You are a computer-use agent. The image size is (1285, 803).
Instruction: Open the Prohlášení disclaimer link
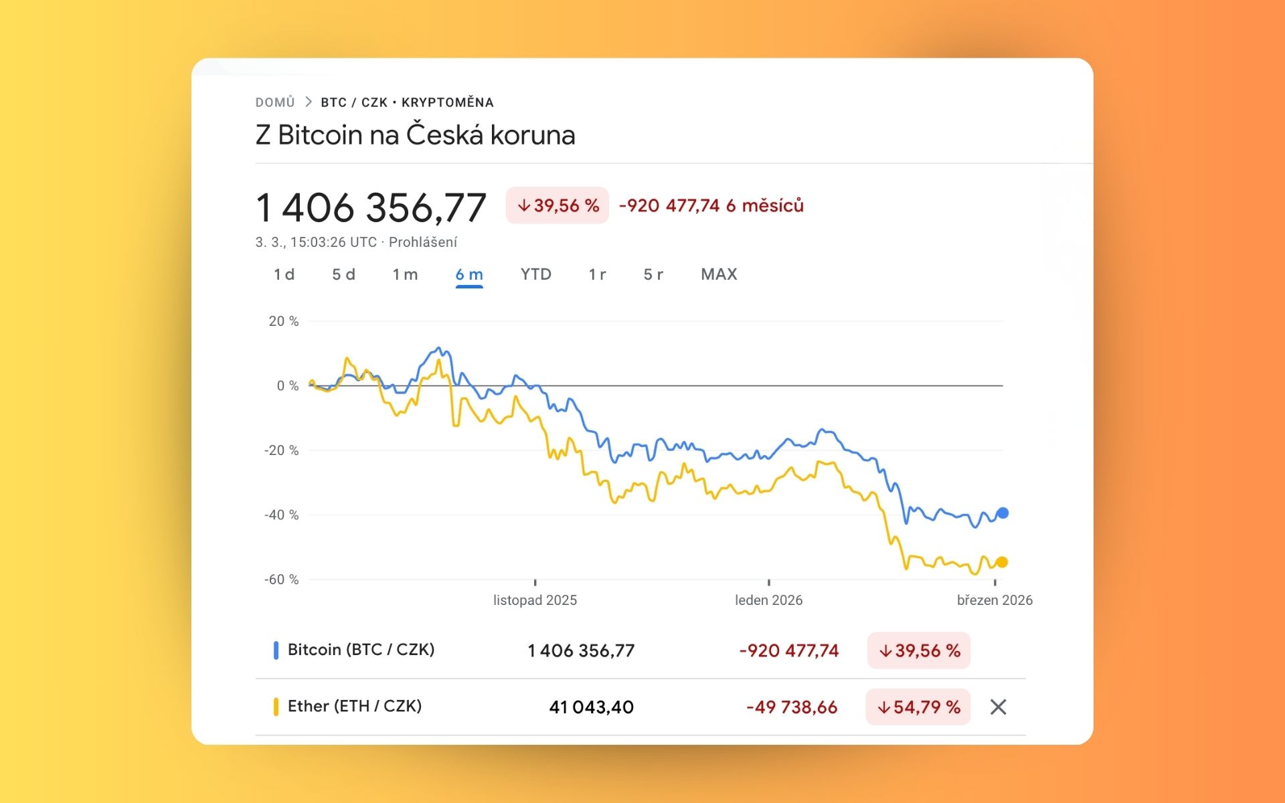423,242
